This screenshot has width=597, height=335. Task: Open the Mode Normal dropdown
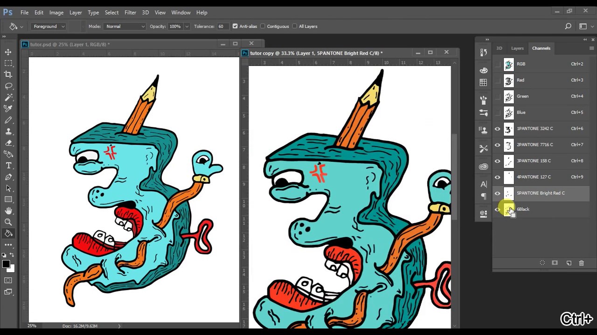(125, 27)
